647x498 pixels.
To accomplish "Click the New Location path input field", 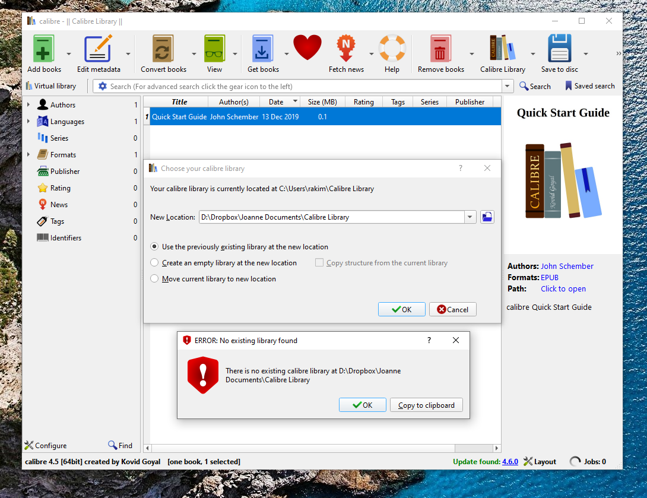I will click(x=332, y=217).
